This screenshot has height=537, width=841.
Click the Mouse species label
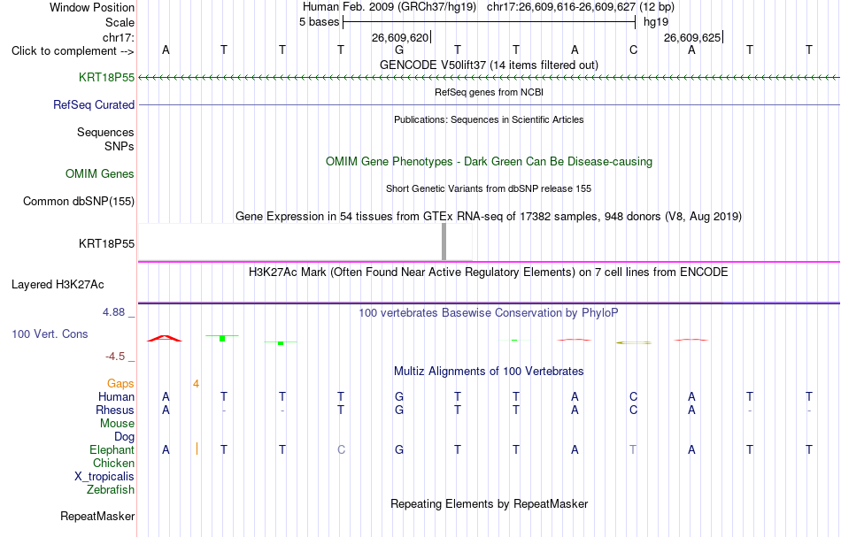(117, 424)
